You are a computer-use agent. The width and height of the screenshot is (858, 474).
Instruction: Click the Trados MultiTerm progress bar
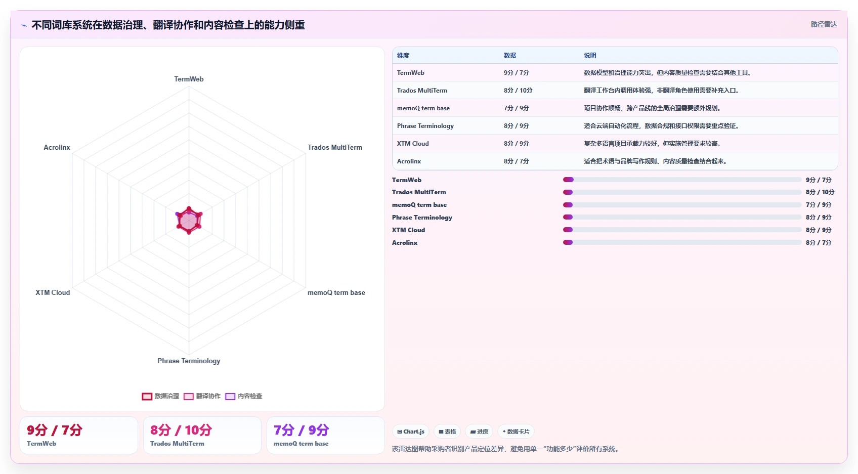(682, 192)
